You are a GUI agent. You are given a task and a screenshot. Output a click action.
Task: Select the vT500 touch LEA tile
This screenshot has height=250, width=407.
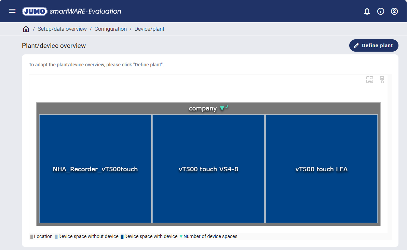point(322,169)
